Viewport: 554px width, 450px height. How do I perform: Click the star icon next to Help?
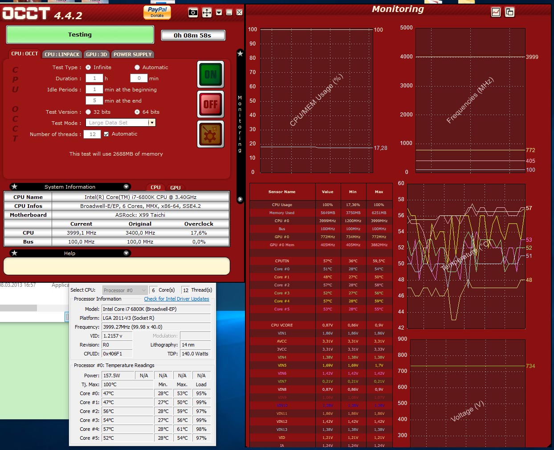click(14, 253)
